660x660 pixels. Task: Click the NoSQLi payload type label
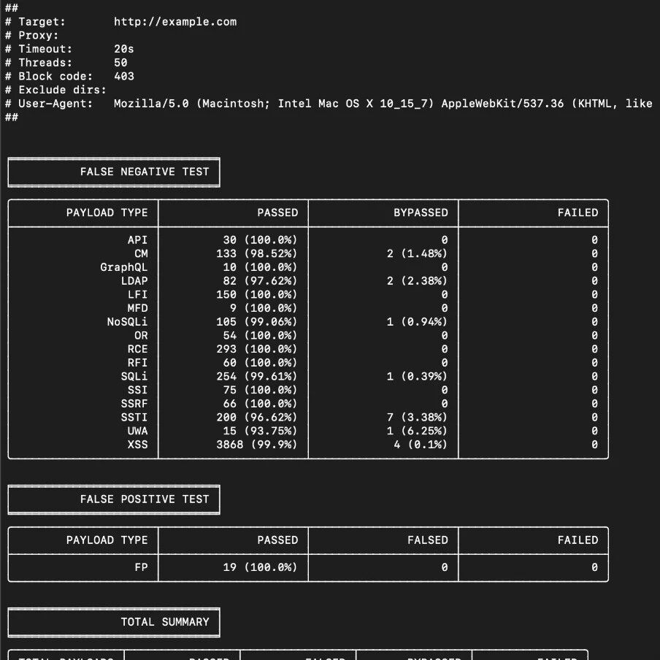click(127, 321)
